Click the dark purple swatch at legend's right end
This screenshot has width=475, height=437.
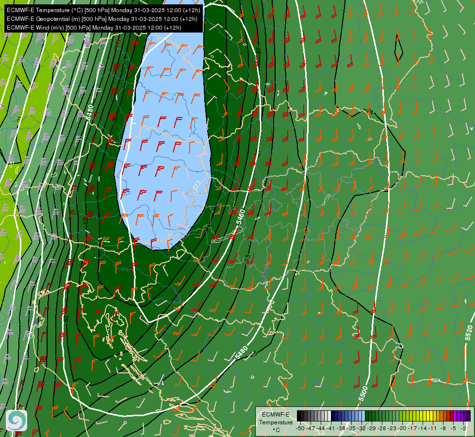(x=469, y=416)
